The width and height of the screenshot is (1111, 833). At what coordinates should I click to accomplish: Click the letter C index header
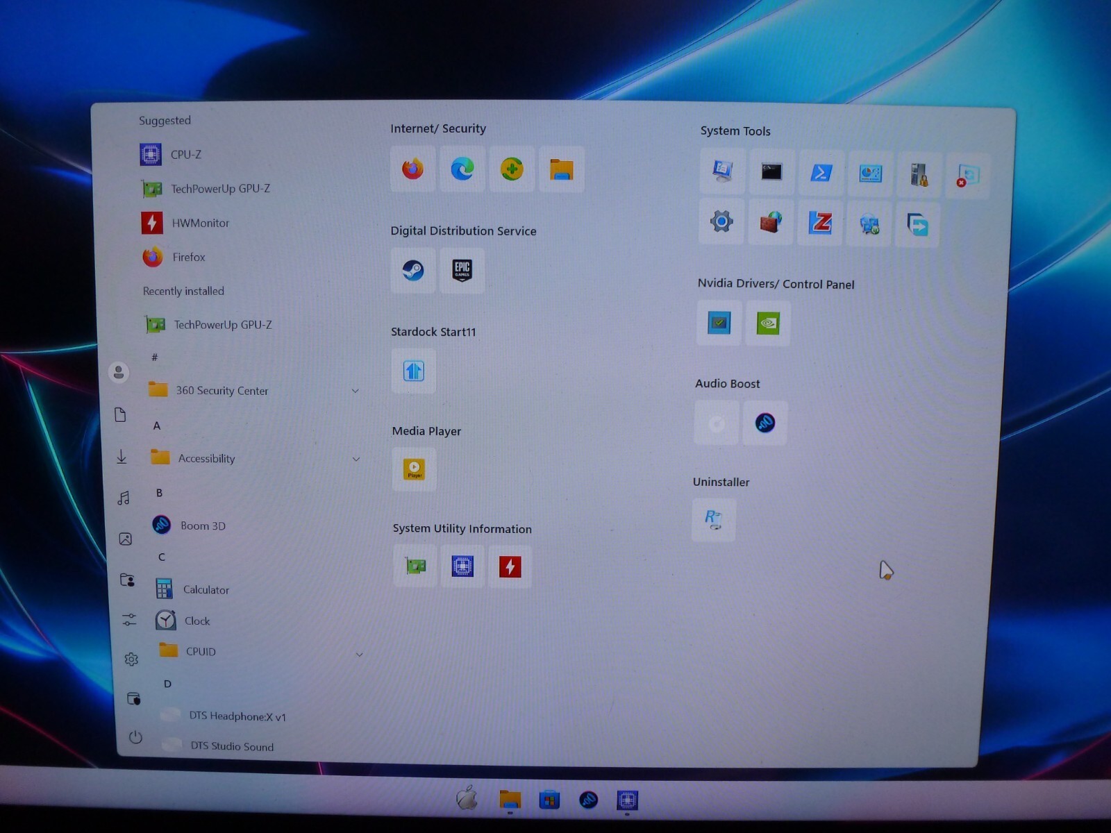162,557
